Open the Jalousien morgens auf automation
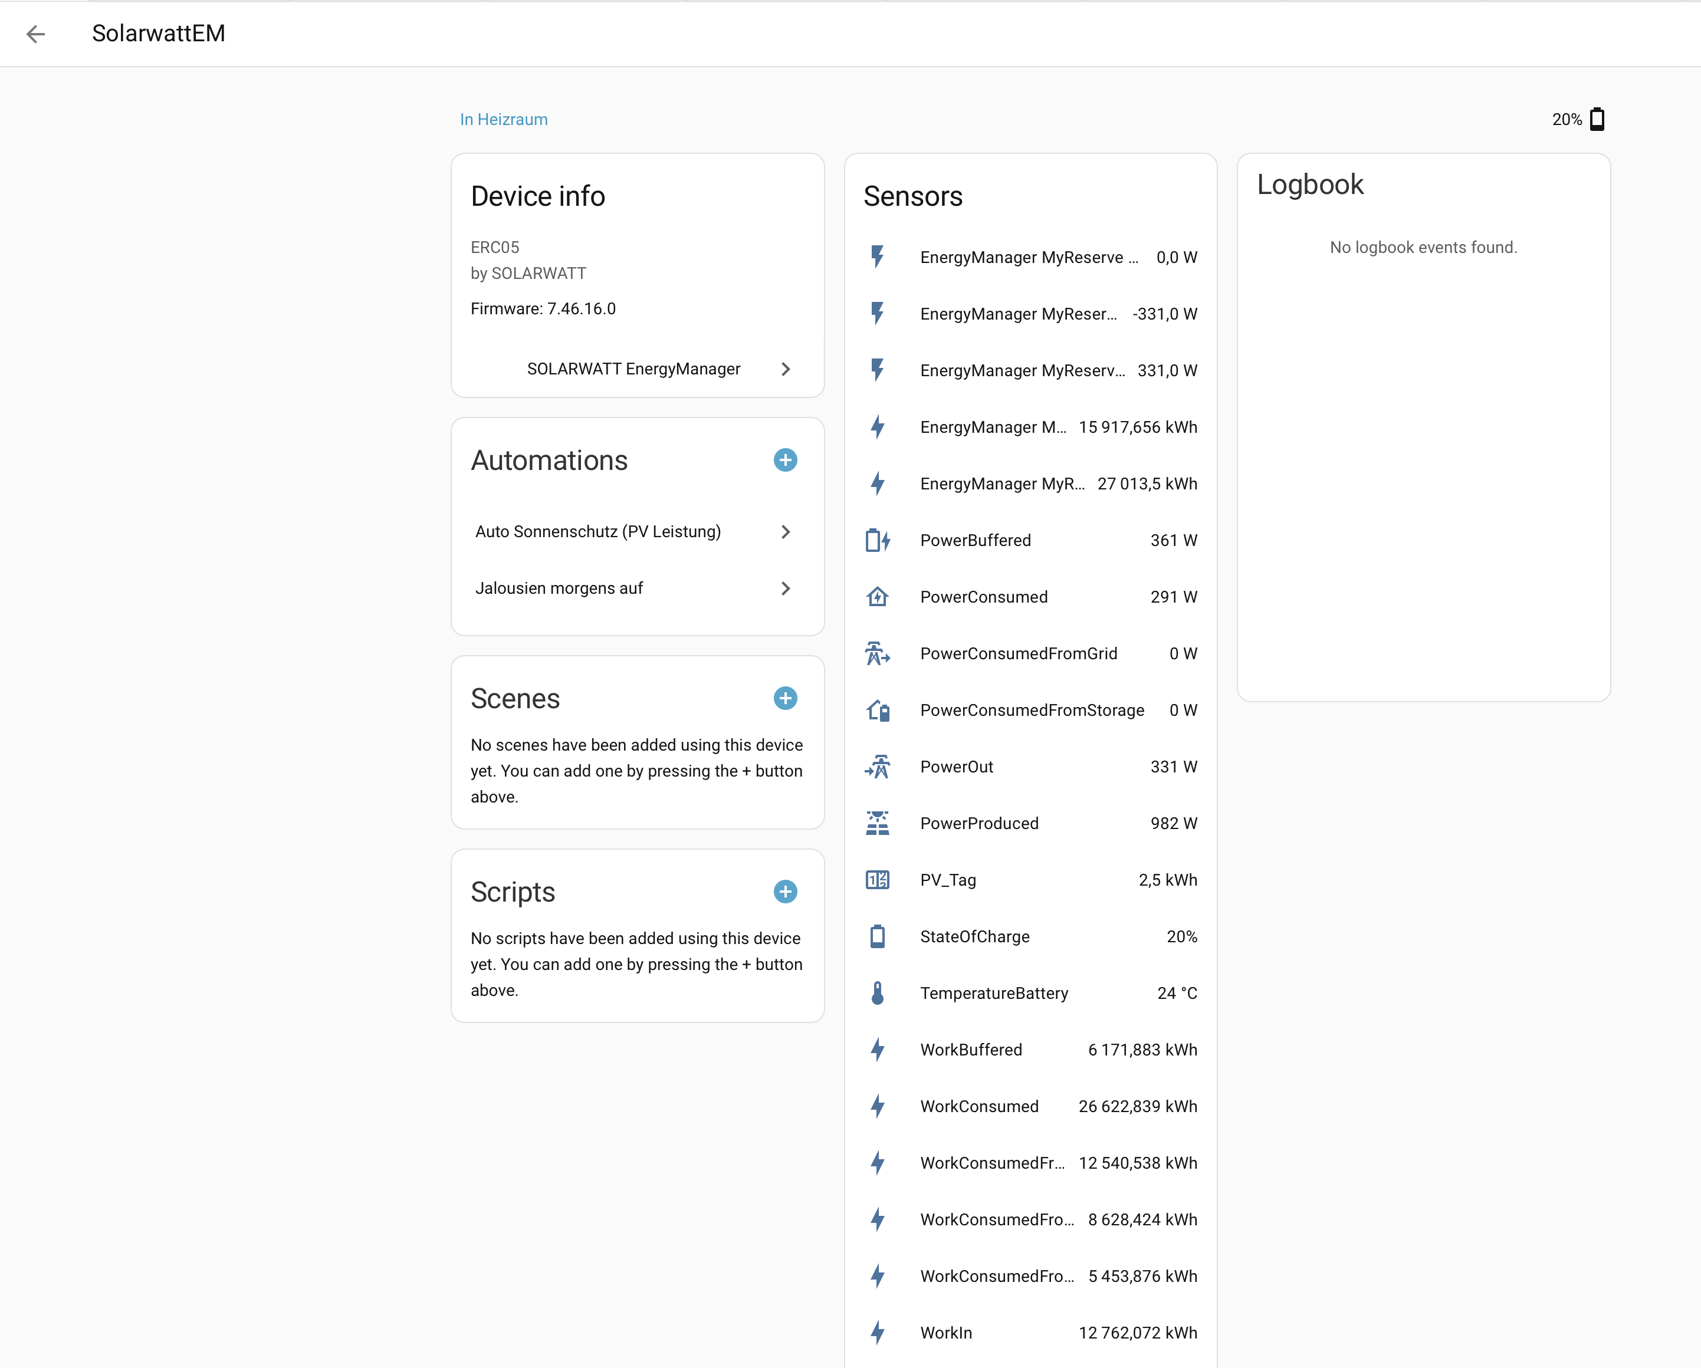1701x1368 pixels. 559,588
